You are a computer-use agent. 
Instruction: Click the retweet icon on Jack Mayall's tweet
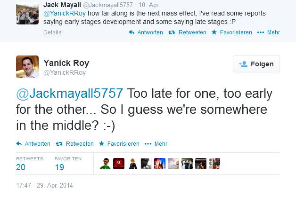point(172,32)
